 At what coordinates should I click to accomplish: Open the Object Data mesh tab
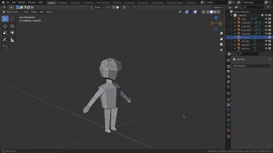(229, 125)
